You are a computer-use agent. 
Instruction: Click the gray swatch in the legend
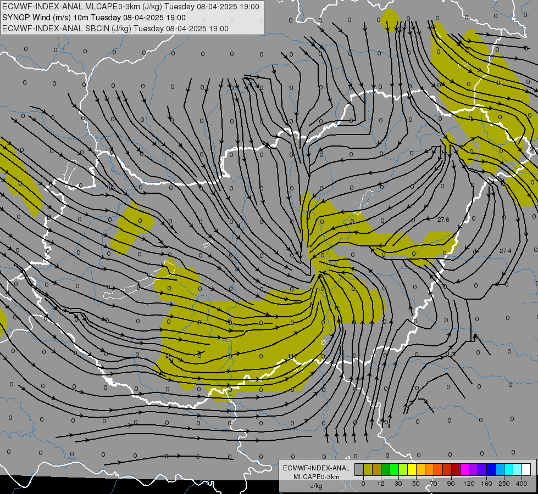359,469
